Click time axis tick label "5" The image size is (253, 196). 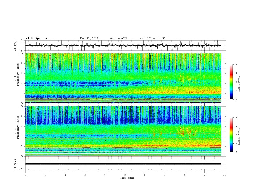[x=125, y=175]
